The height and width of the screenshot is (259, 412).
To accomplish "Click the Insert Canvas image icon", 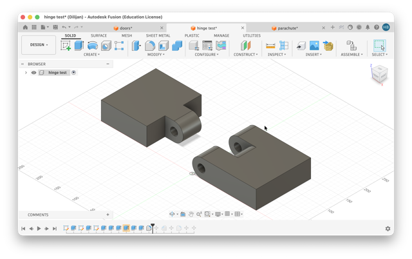I will [314, 46].
